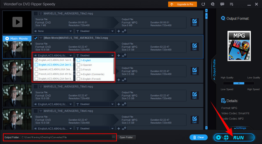The width and height of the screenshot is (262, 144).
Task: Open the feedback chat bubble icon
Action: pyautogui.click(x=222, y=4)
